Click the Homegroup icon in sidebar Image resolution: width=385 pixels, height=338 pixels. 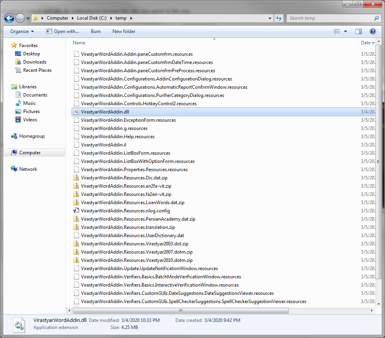pos(14,136)
